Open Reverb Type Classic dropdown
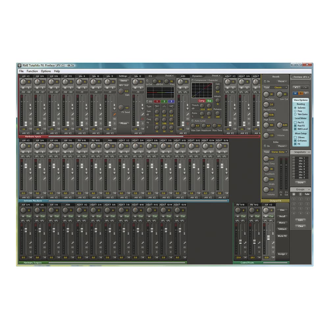The height and width of the screenshot is (329, 329). click(279, 87)
